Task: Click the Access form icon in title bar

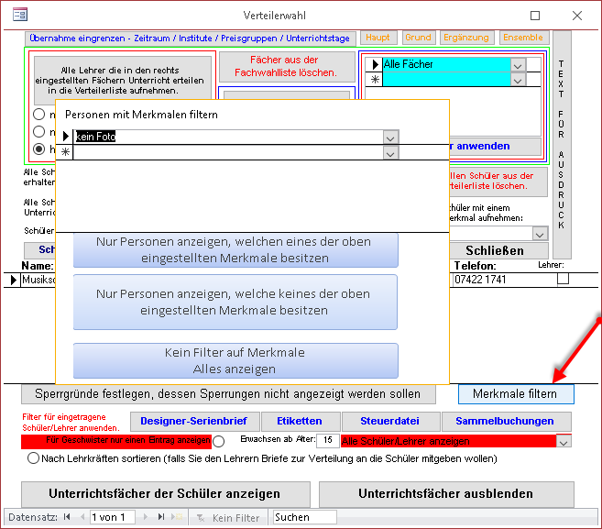Action: click(19, 16)
